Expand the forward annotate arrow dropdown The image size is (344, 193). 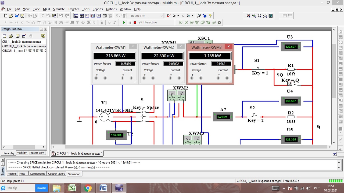192,16
